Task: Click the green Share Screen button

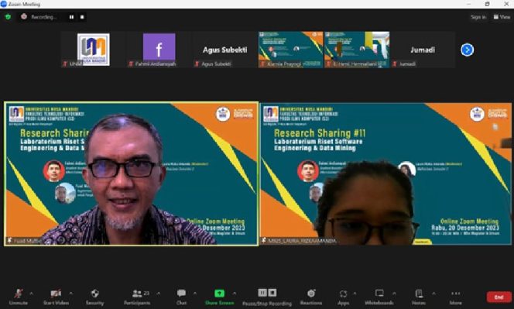Action: [219, 297]
